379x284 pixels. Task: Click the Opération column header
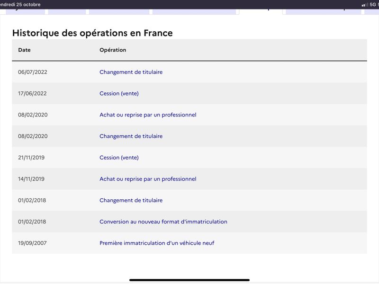click(113, 50)
